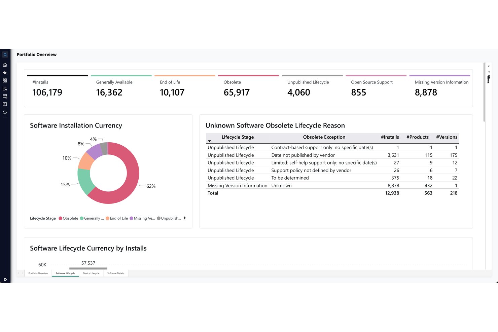This screenshot has height=332, width=498.
Task: Select 'Limited: self-help support only' row
Action: 332,162
